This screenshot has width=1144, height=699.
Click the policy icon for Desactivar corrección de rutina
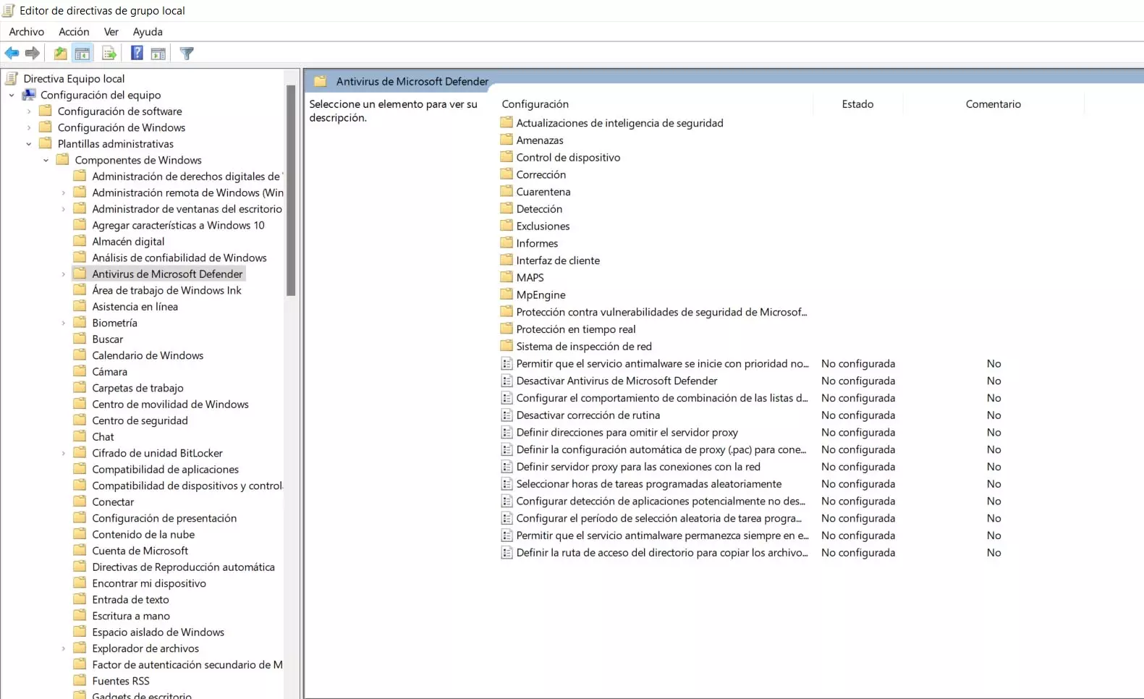click(507, 415)
